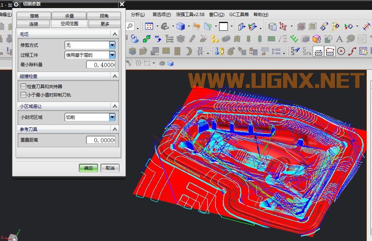This screenshot has height=241, width=372.
Task: Click the green checkmarks verify icon
Action: point(294,39)
